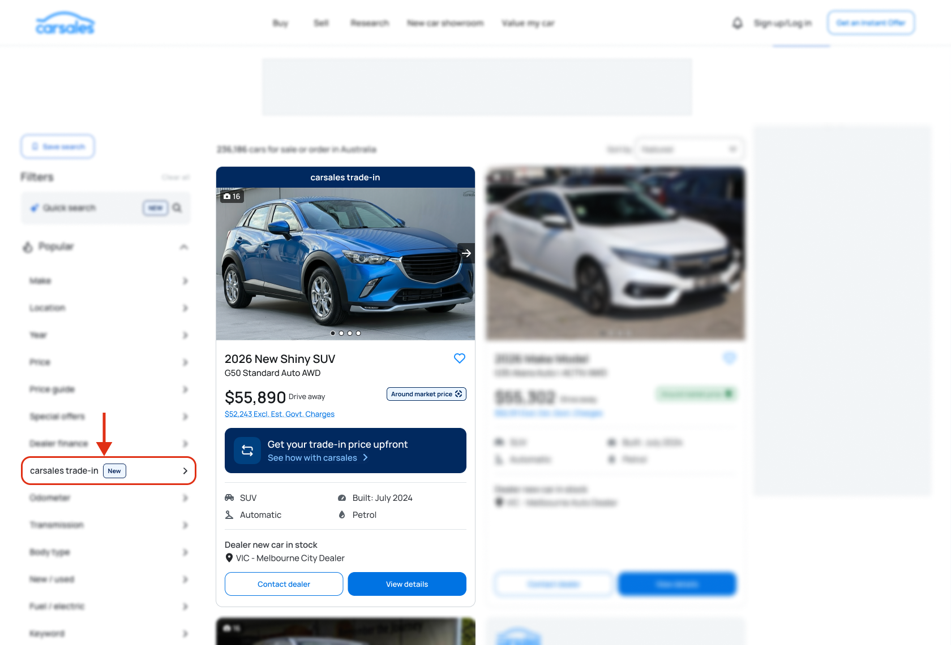Click the quick search magnifier icon
Image resolution: width=951 pixels, height=645 pixels.
tap(177, 208)
